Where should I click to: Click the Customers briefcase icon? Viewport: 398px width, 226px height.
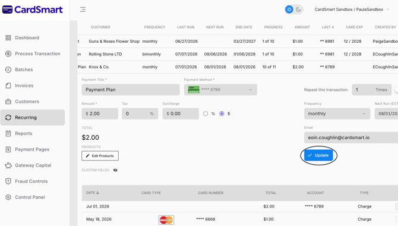[8, 102]
